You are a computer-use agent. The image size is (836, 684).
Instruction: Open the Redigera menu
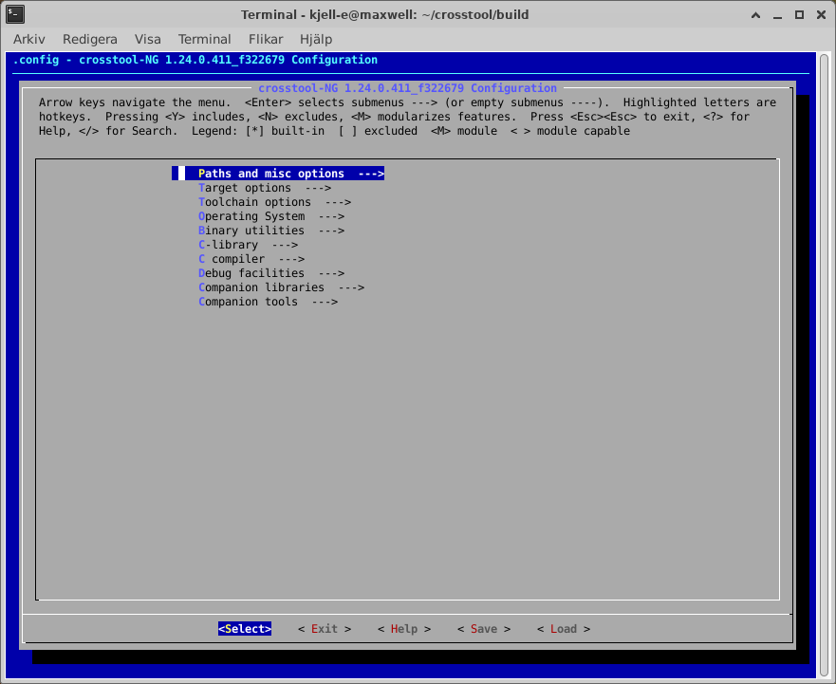pos(89,40)
